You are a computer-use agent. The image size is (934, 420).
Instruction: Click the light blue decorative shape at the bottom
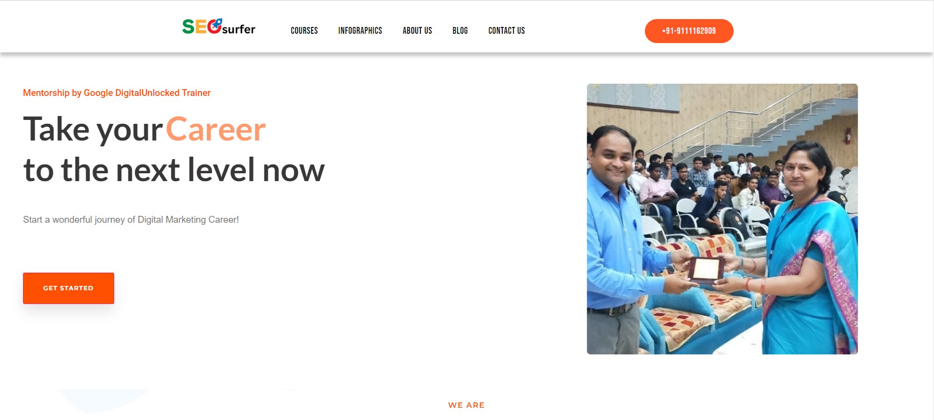point(105,400)
